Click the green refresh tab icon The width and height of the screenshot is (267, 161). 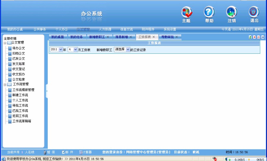click(x=250, y=37)
